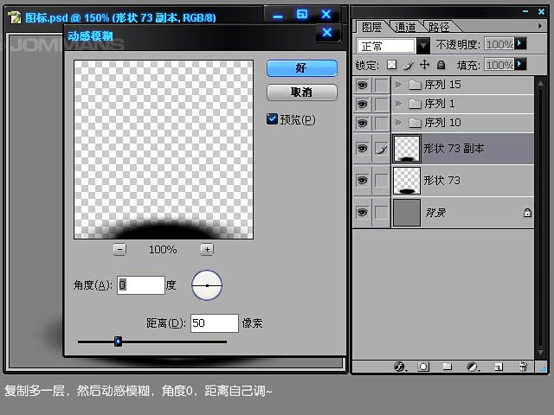
Task: Hide the 序列 15 layer group
Action: coord(362,85)
